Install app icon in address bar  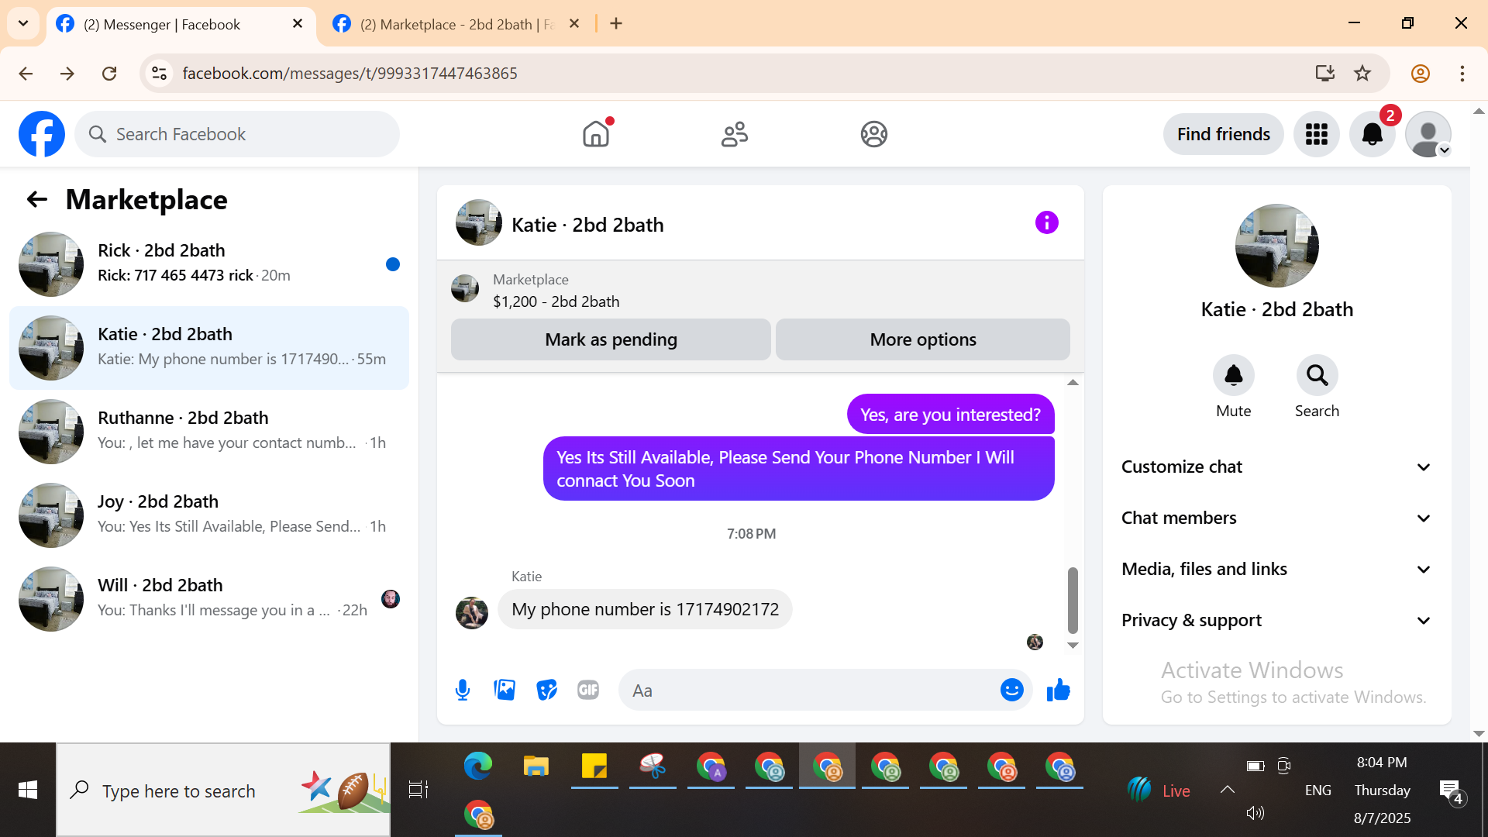pyautogui.click(x=1325, y=74)
